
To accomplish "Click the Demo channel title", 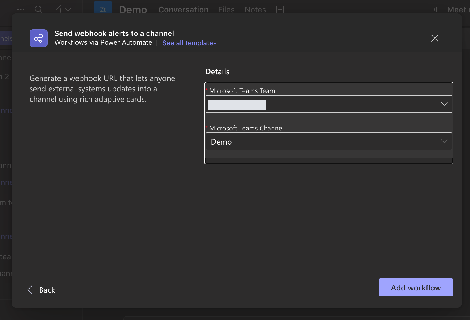I will pyautogui.click(x=133, y=10).
